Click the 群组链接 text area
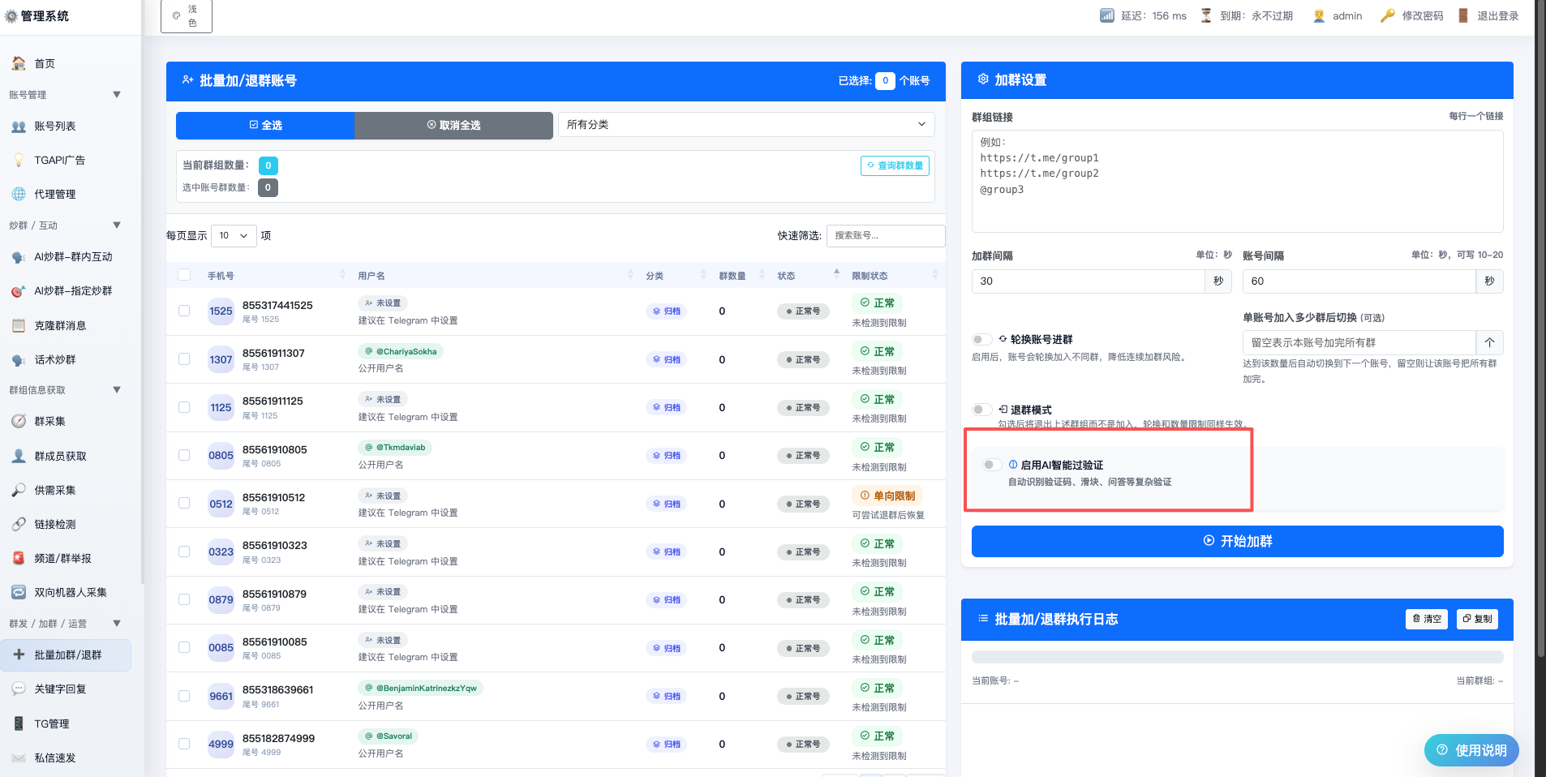Screen dimensions: 1546x777 (x=1237, y=181)
